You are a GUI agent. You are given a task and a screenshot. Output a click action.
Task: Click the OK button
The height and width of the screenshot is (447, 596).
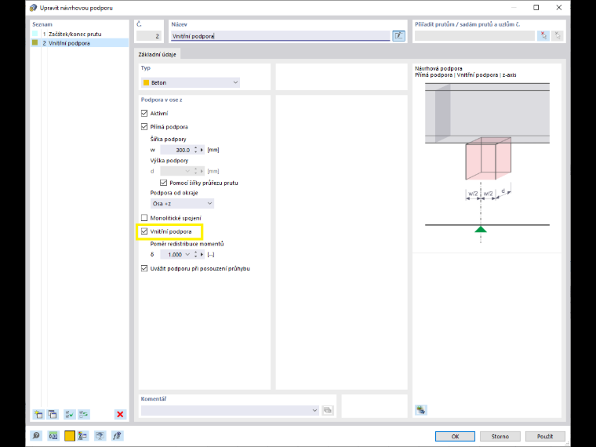coord(455,436)
